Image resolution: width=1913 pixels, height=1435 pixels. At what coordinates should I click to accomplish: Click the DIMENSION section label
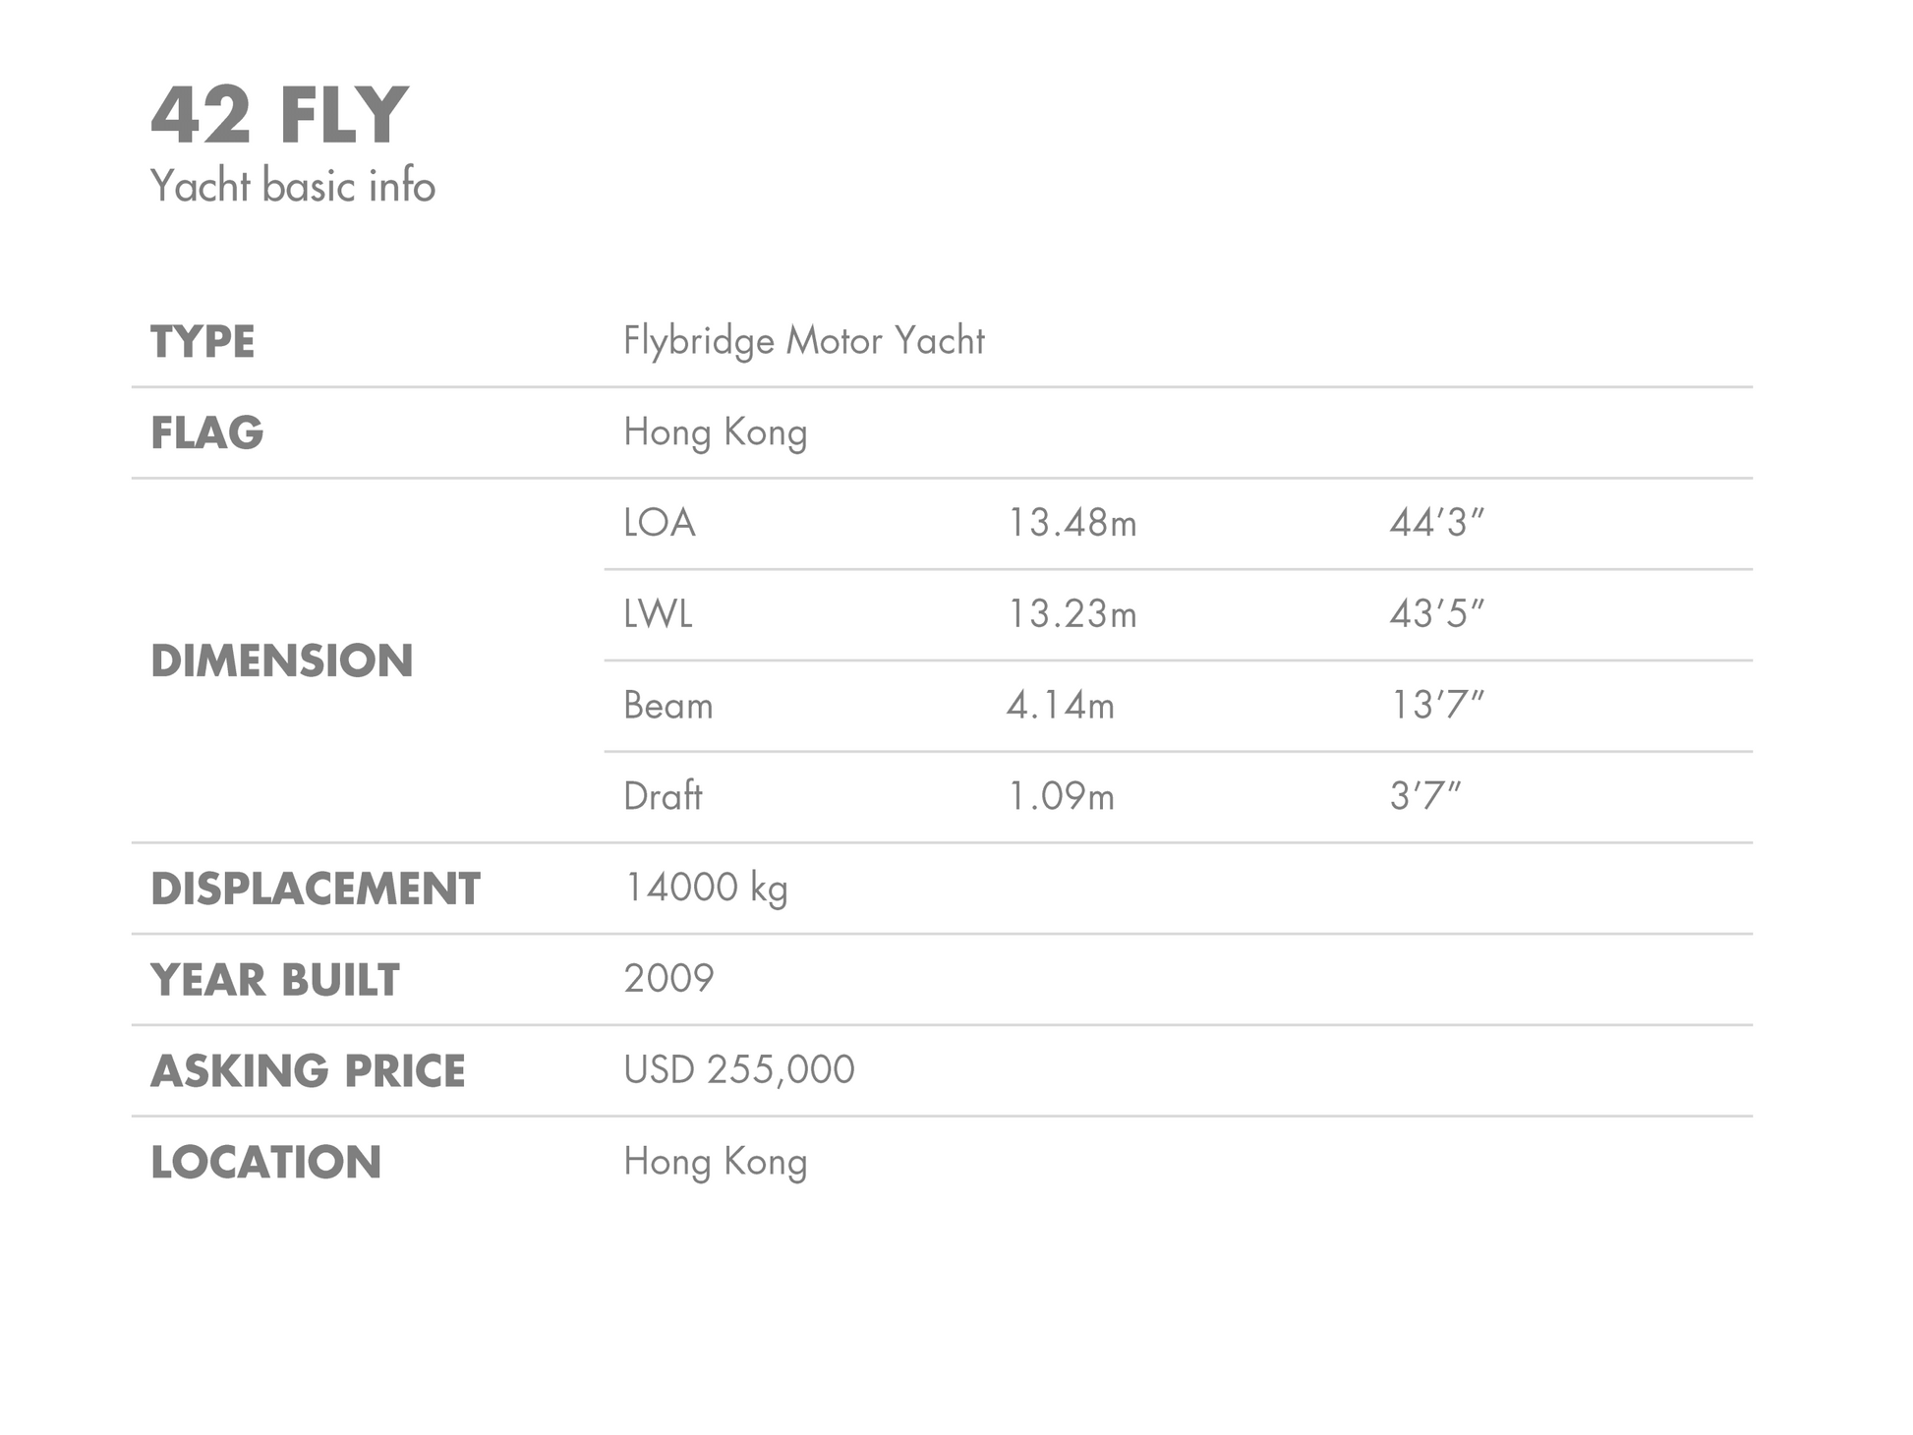coord(281,660)
